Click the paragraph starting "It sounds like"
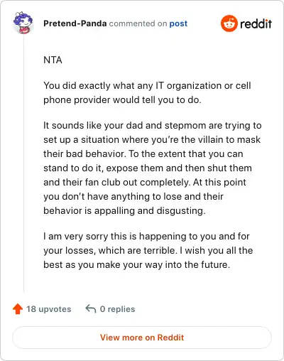Image resolution: width=284 pixels, height=361 pixels. click(x=153, y=168)
